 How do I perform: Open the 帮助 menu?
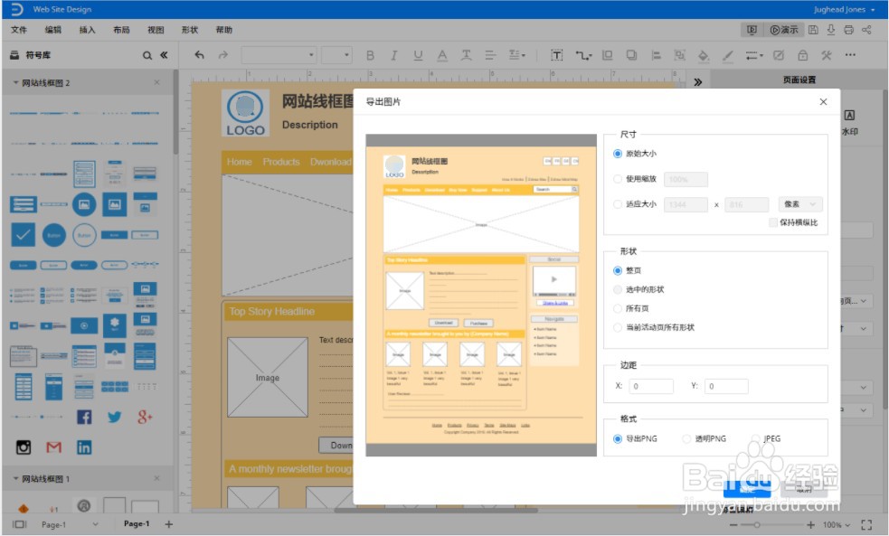pyautogui.click(x=224, y=30)
